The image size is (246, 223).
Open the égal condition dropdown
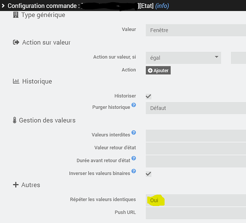pyautogui.click(x=183, y=58)
